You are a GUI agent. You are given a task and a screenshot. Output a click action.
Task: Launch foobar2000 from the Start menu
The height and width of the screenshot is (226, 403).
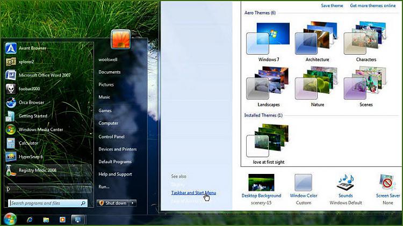click(49, 89)
